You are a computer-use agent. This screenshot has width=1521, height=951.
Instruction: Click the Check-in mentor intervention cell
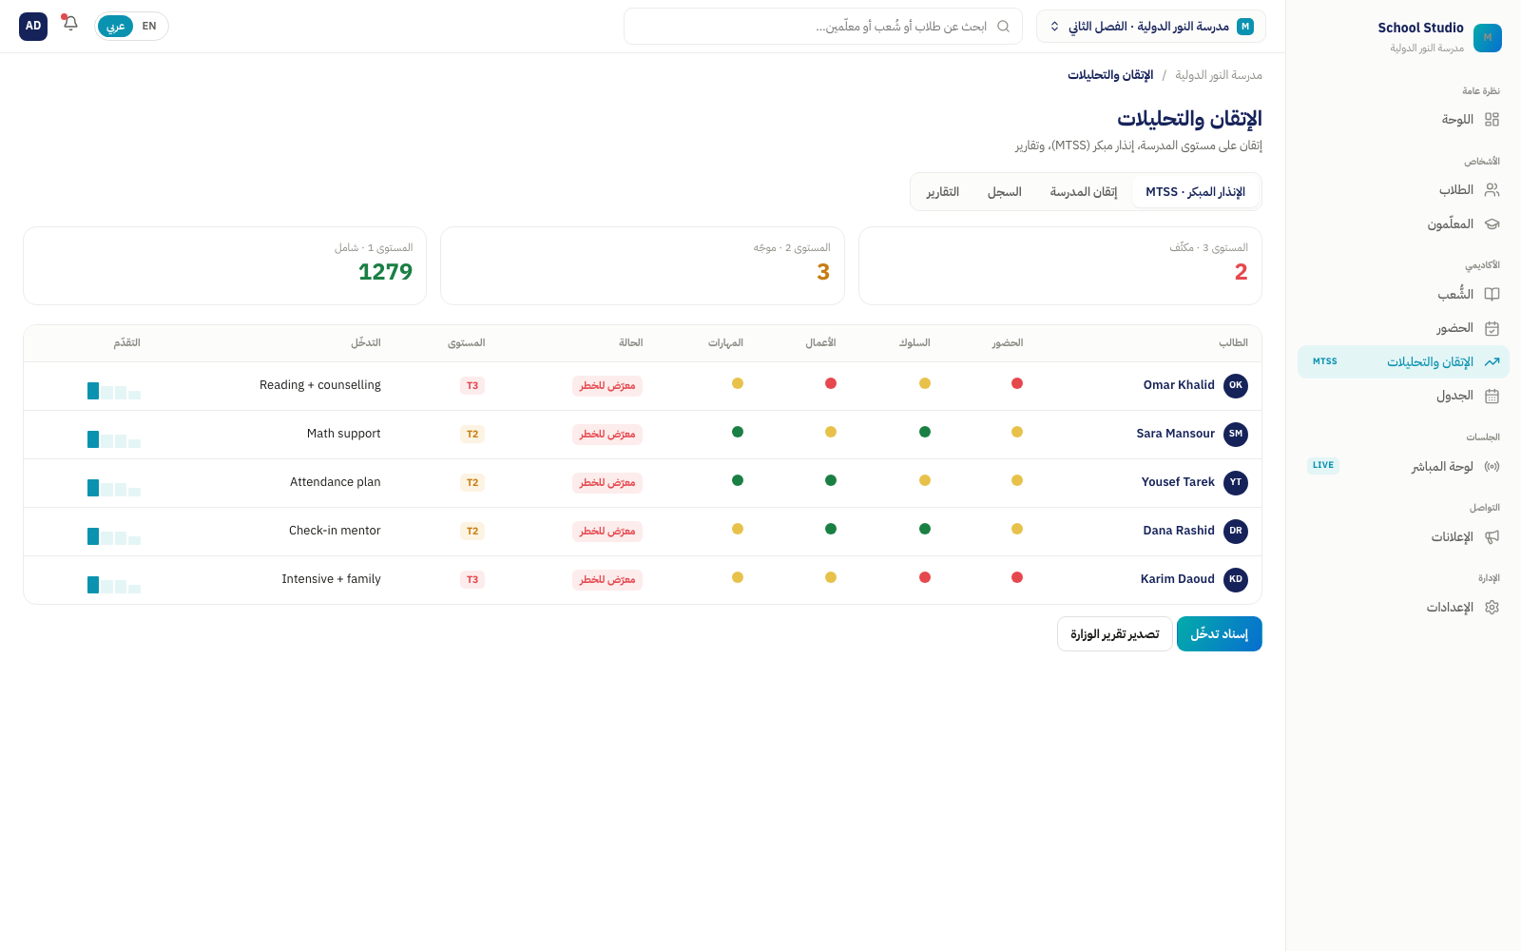coord(335,531)
